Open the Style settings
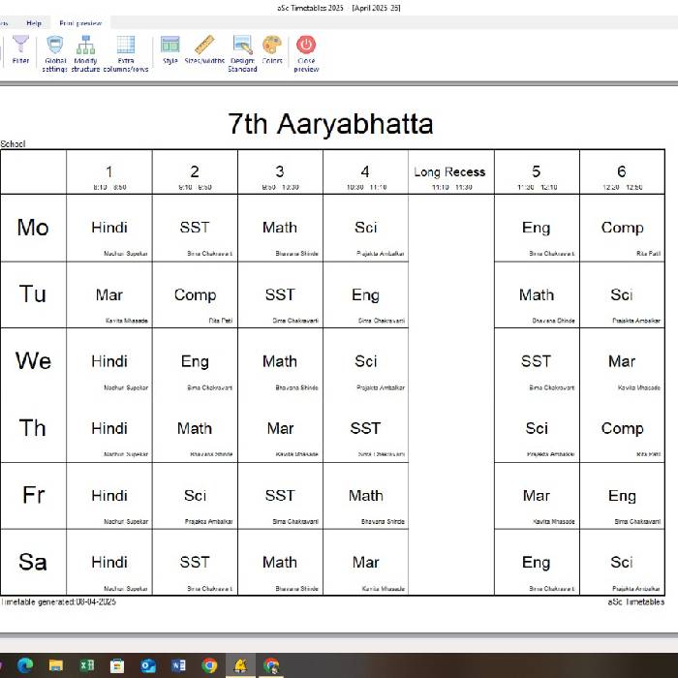Image resolution: width=678 pixels, height=678 pixels. (169, 50)
